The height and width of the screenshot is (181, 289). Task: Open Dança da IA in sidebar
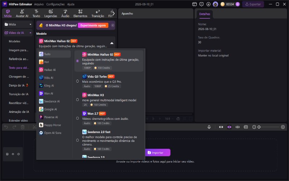point(18,85)
